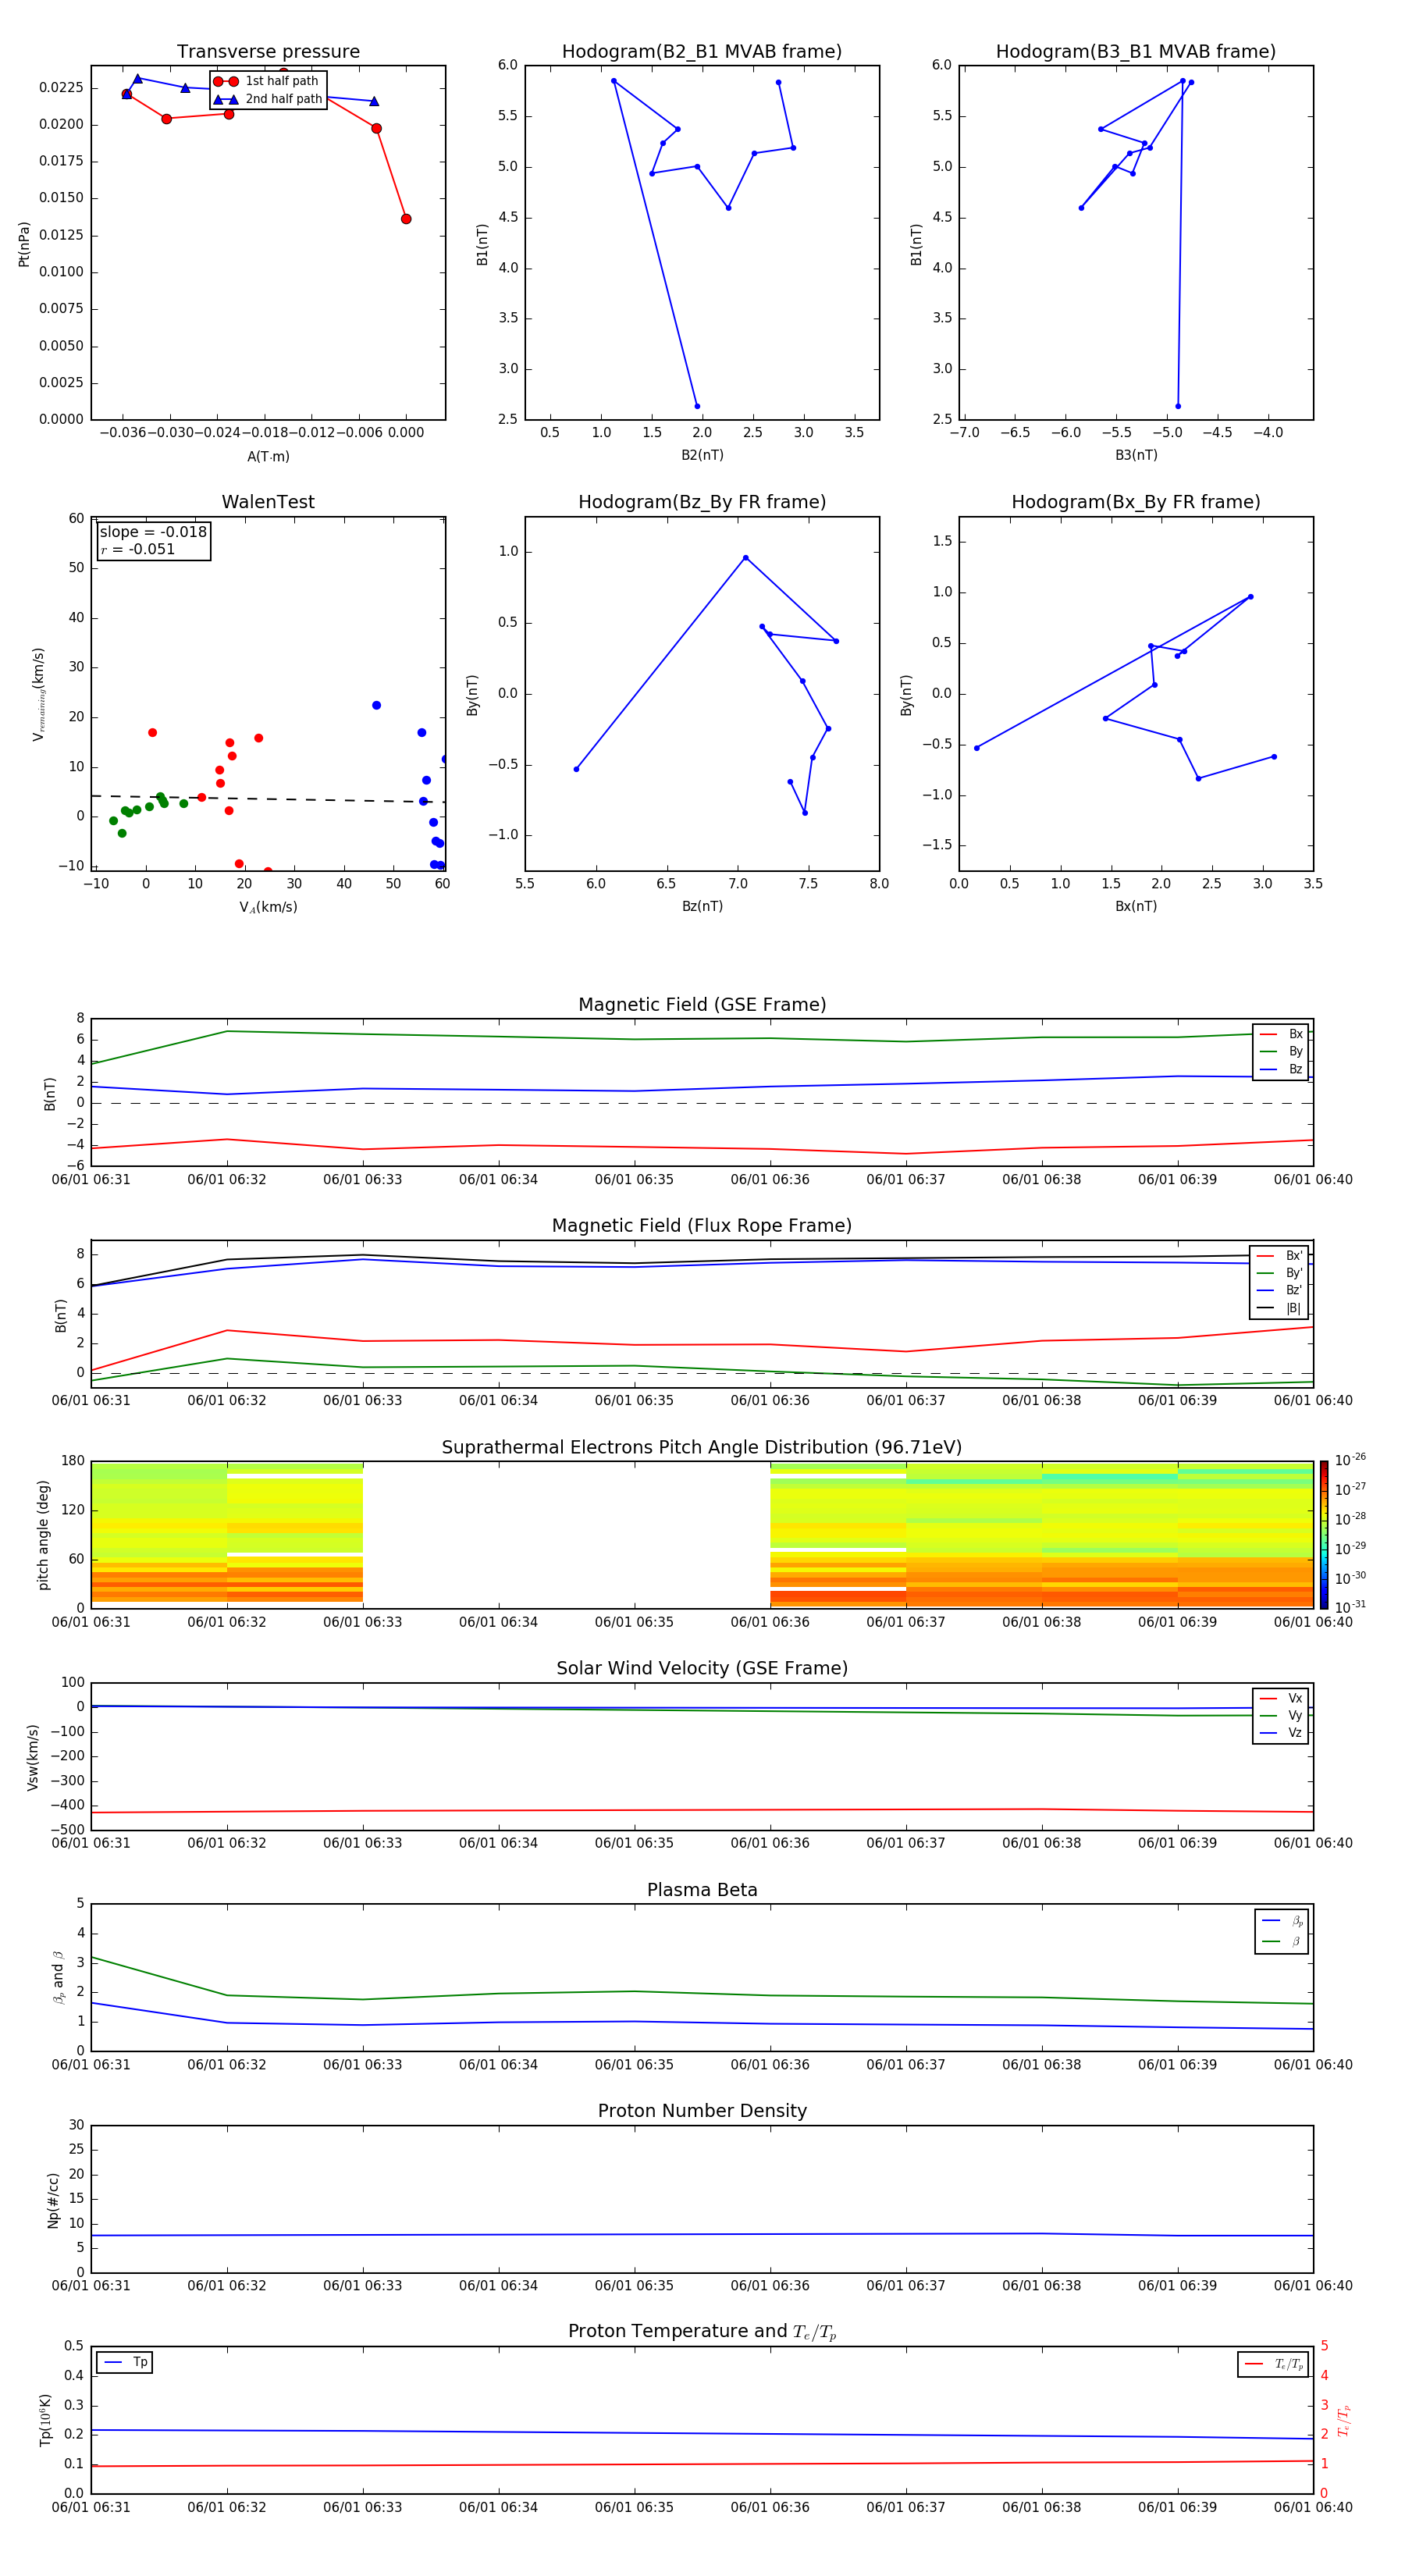This screenshot has width=1405, height=2576.
Task: Click the 'Plasma Beta' plot title
Action: tap(702, 1890)
